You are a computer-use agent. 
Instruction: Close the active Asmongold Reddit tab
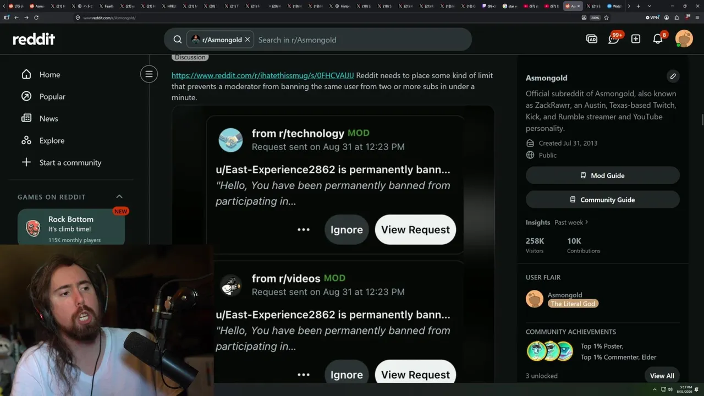pyautogui.click(x=578, y=6)
